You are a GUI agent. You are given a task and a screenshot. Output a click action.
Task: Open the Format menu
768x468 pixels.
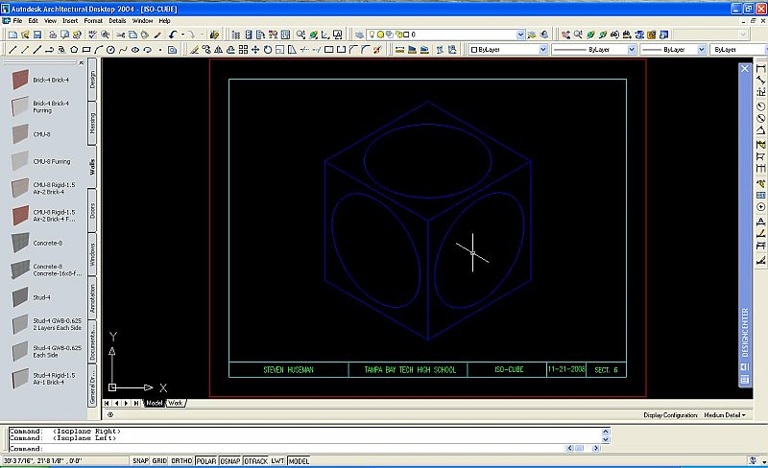pos(93,21)
